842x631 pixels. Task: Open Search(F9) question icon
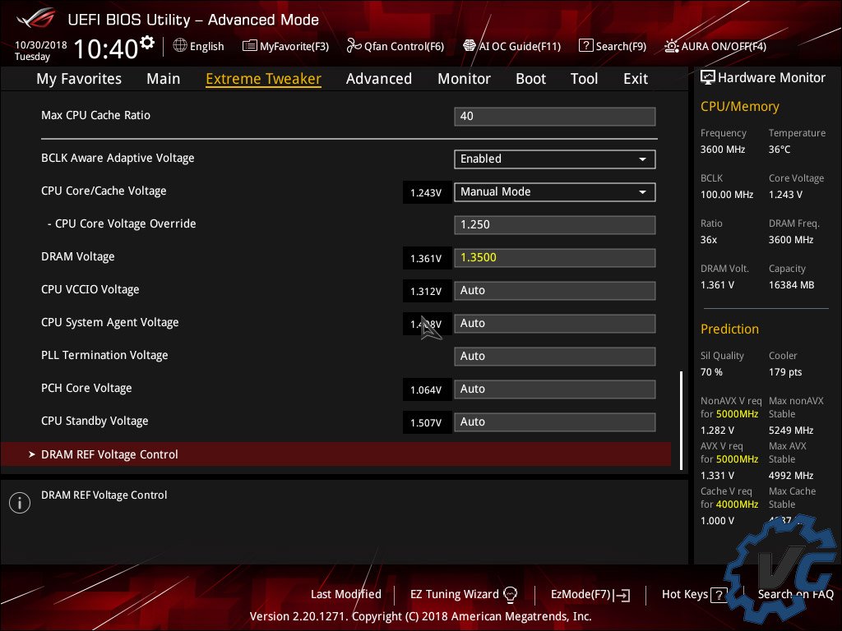tap(585, 46)
